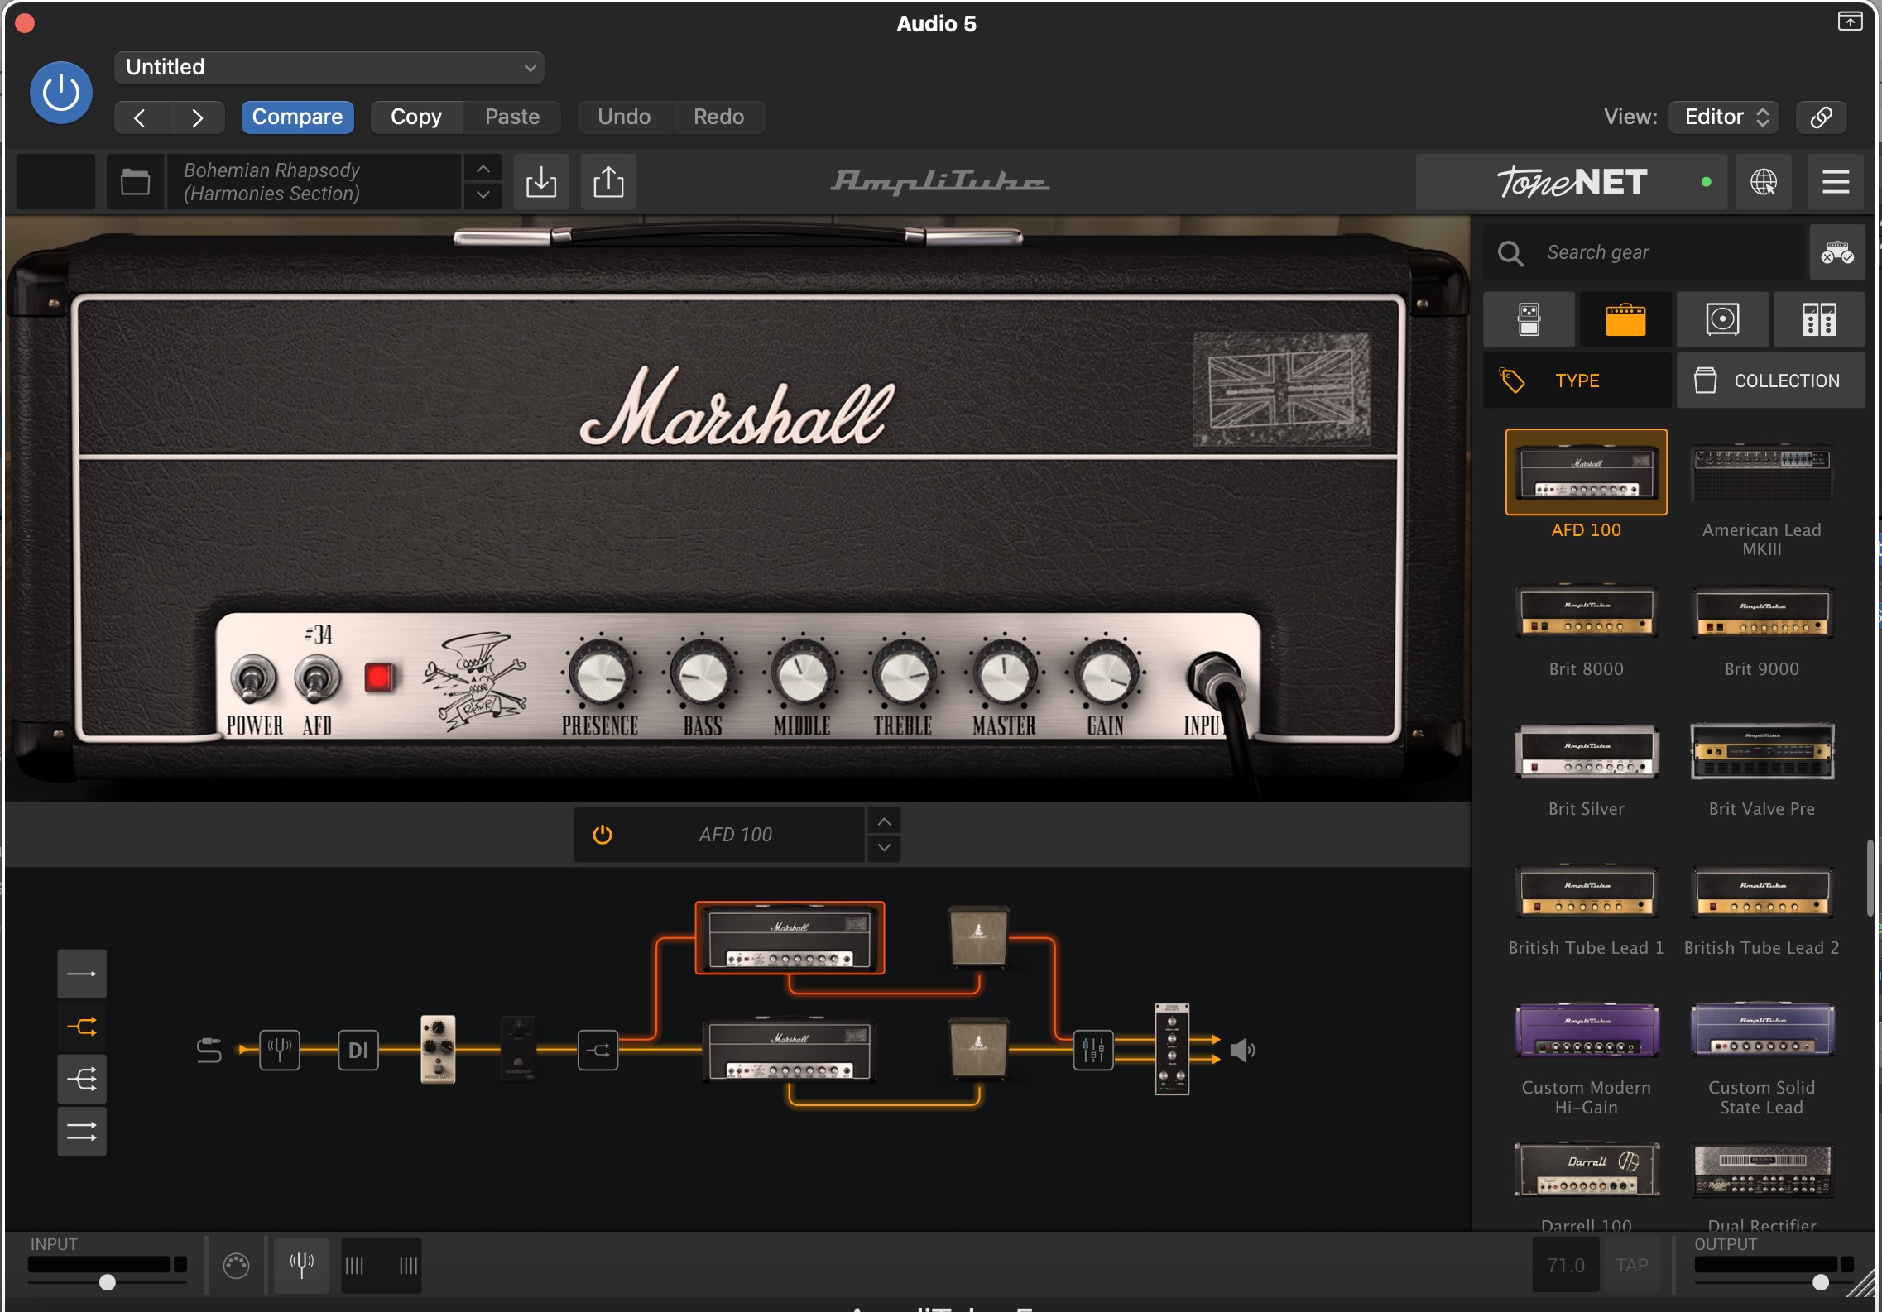Open the Untitled setting dropdown
Viewport: 1882px width, 1312px height.
[329, 67]
